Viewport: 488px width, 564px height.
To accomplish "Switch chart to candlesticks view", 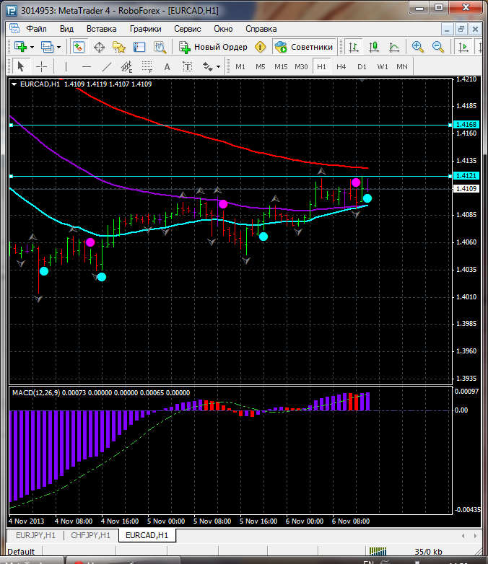I will (x=374, y=47).
